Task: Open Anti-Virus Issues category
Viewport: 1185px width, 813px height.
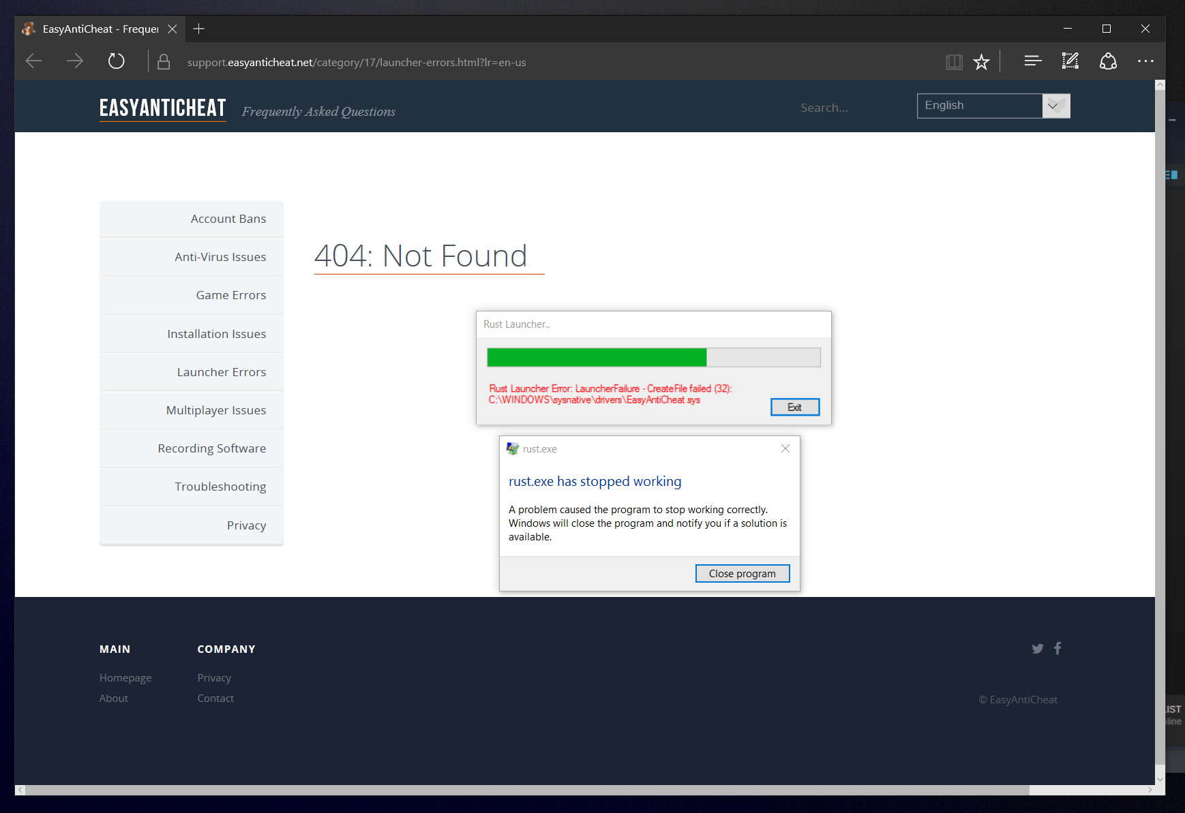Action: pyautogui.click(x=192, y=257)
